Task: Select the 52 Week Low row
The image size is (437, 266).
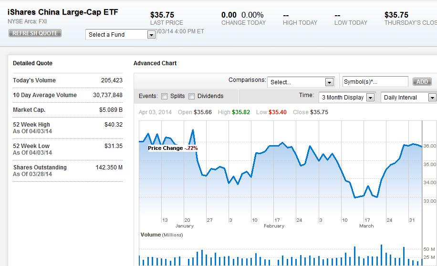Action: coord(67,149)
